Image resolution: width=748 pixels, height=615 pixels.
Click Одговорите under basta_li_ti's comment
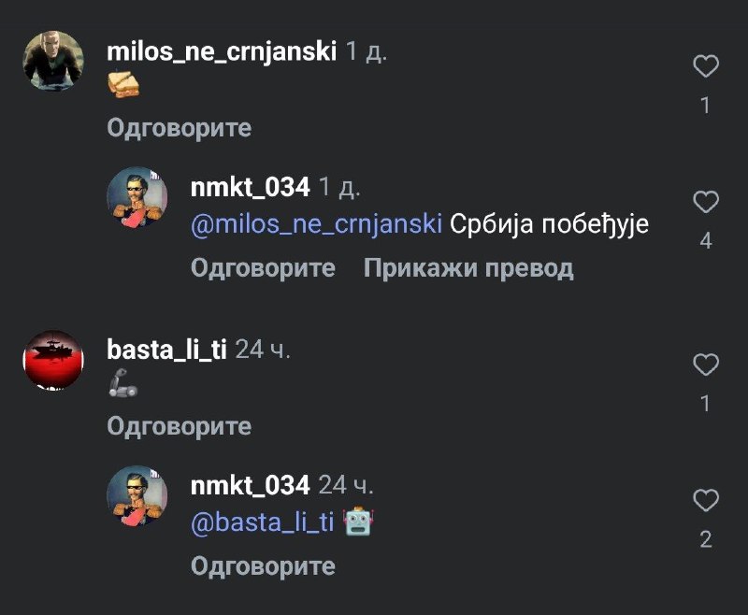coord(180,426)
